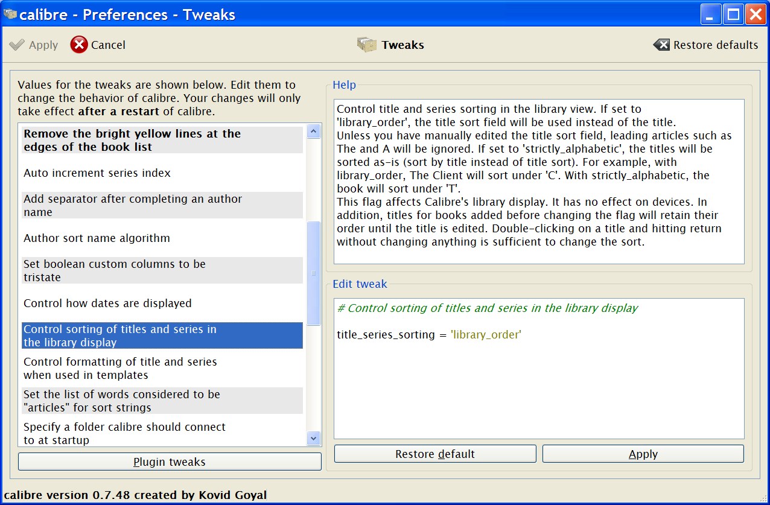This screenshot has width=770, height=505.
Task: Click the grey Apply checkmark in toolbar
Action: [17, 45]
